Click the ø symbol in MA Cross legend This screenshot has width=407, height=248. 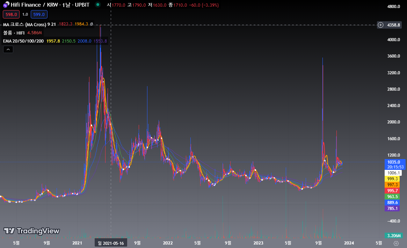92,24
